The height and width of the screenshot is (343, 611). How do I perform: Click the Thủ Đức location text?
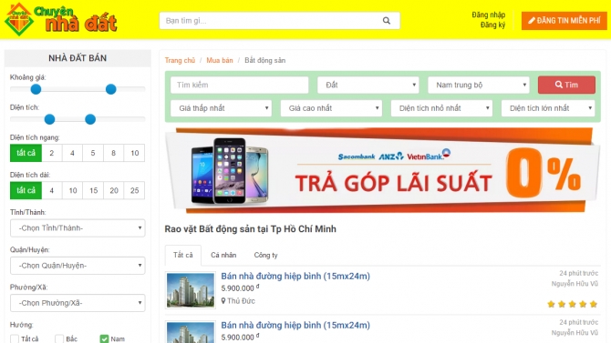pyautogui.click(x=241, y=301)
